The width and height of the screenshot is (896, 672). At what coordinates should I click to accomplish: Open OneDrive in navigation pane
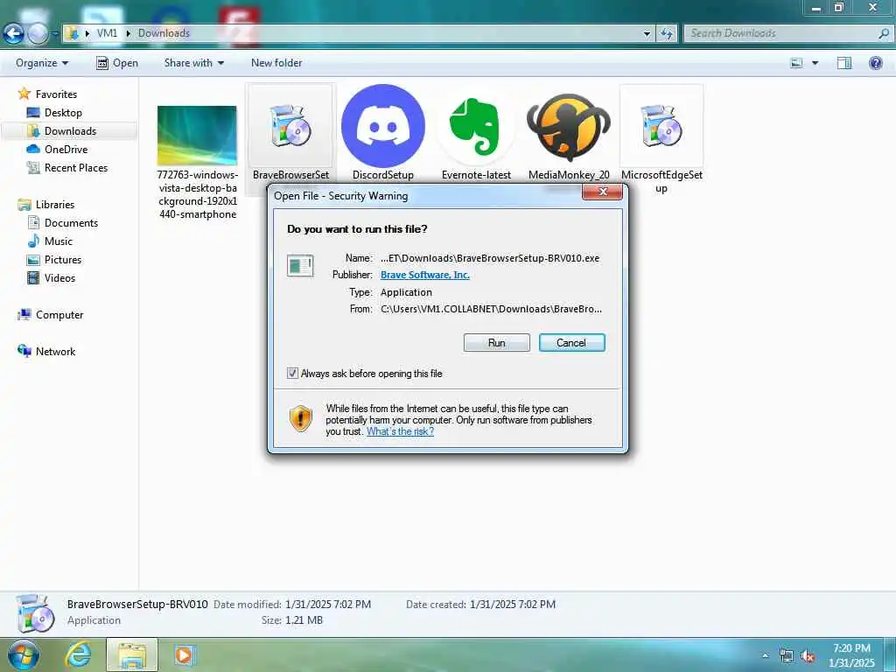(x=66, y=149)
